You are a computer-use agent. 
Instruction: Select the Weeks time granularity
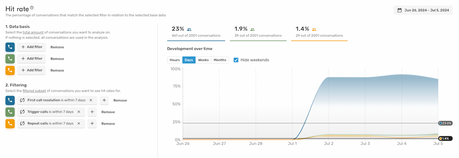point(203,60)
